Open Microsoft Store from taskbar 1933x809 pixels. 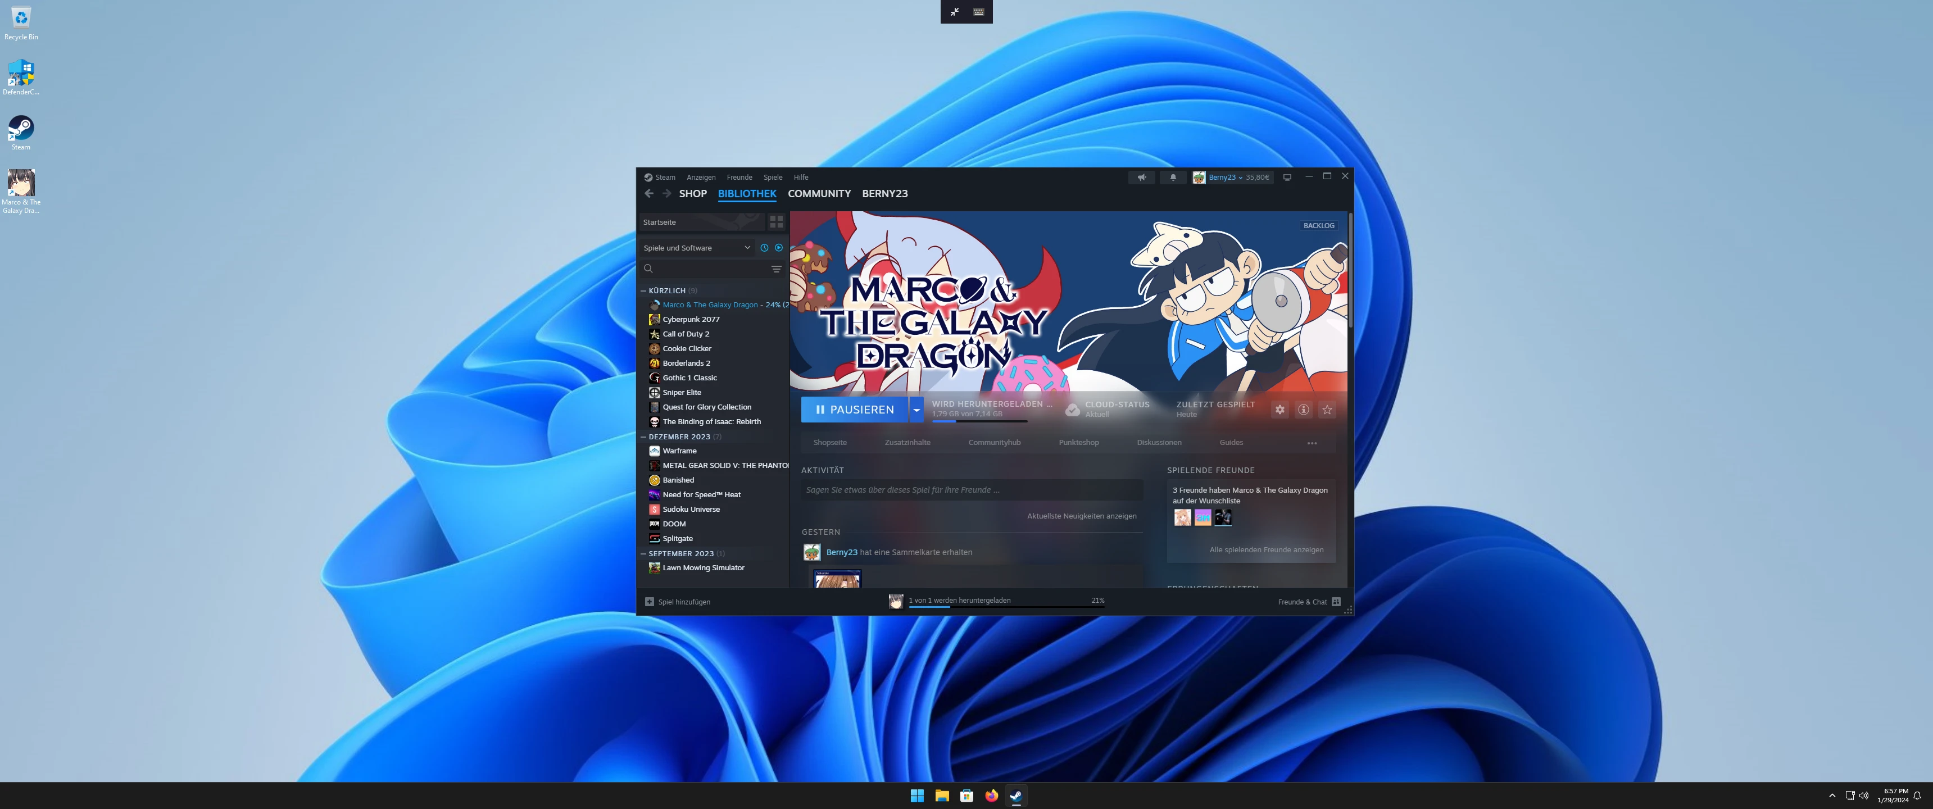pos(967,796)
